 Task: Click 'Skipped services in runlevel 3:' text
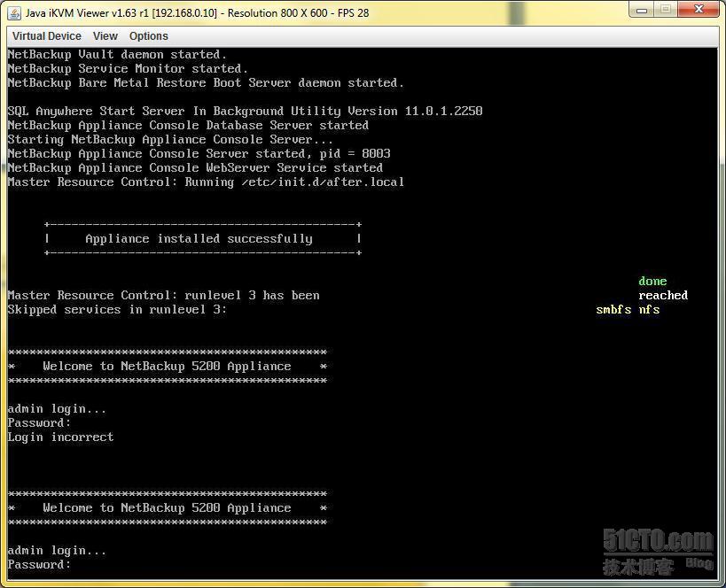coord(118,310)
